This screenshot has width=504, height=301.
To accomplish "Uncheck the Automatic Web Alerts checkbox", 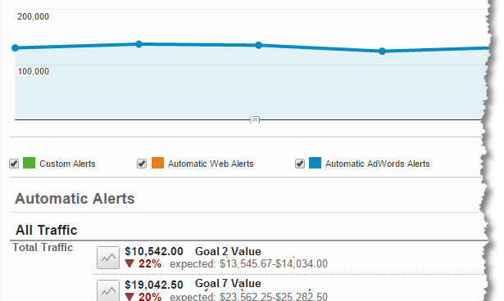I will pos(142,164).
